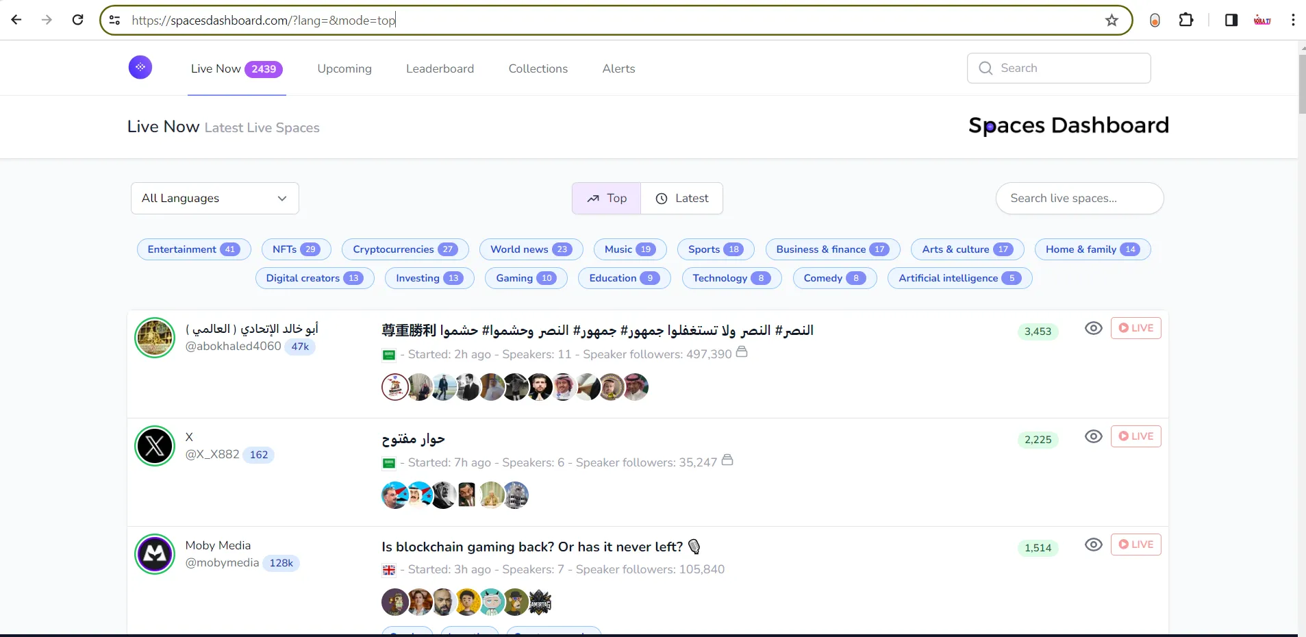This screenshot has width=1306, height=637.
Task: Click the site information icon in address bar
Action: (x=115, y=20)
